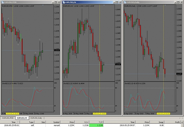Click the current price tag in Daily price scale
This screenshot has width=184, height=127.
(179, 74)
